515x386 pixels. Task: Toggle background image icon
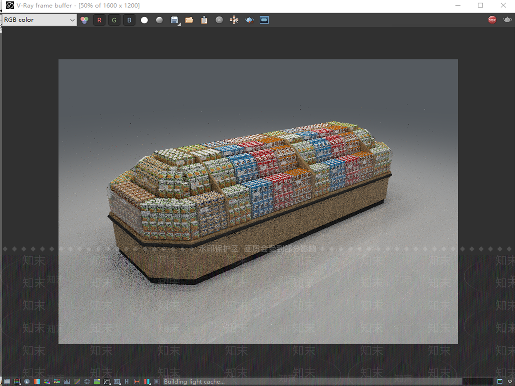97,381
